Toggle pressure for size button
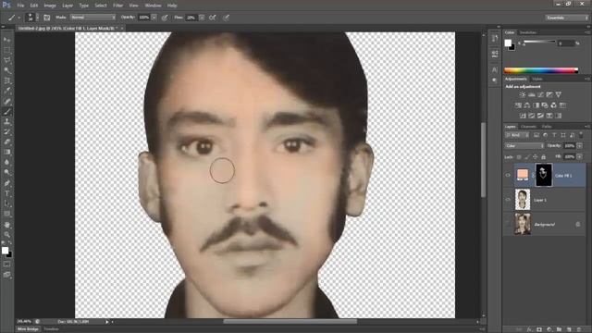Image resolution: width=592 pixels, height=333 pixels. point(226,18)
